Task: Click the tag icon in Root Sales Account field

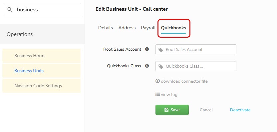Action: (161, 50)
